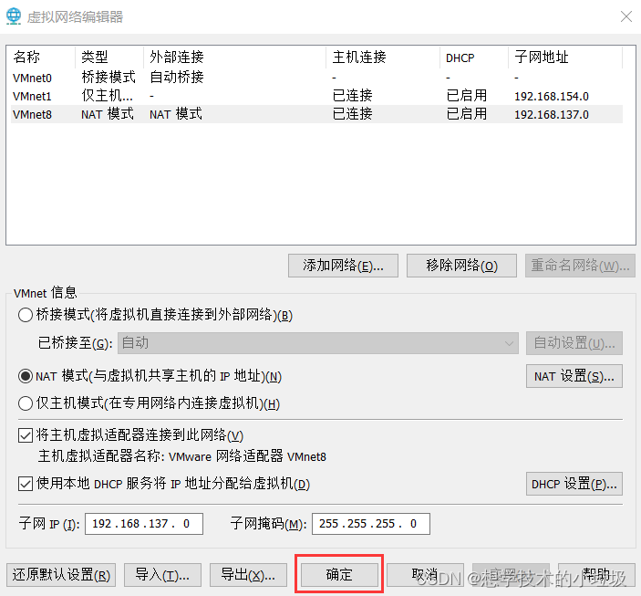Screen dimensions: 641x596
Task: Open NAT 设置(S)... dialog
Action: coord(574,376)
